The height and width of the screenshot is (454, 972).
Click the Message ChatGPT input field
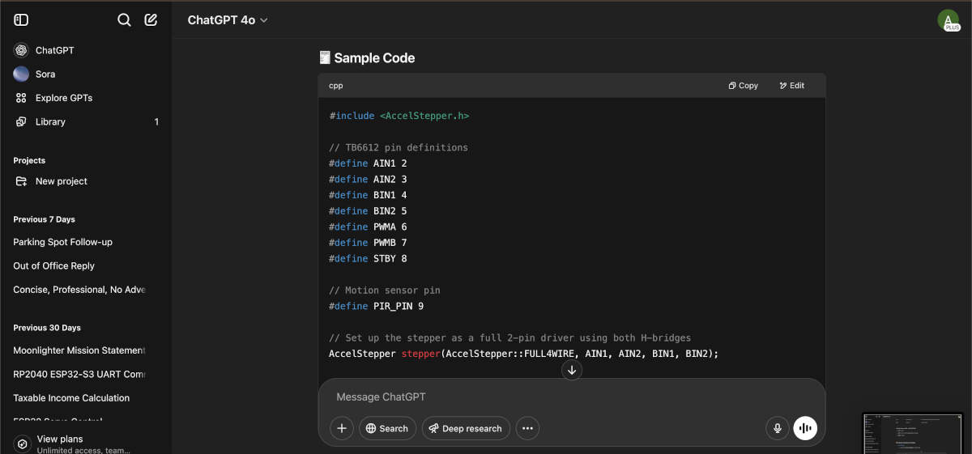(572, 397)
